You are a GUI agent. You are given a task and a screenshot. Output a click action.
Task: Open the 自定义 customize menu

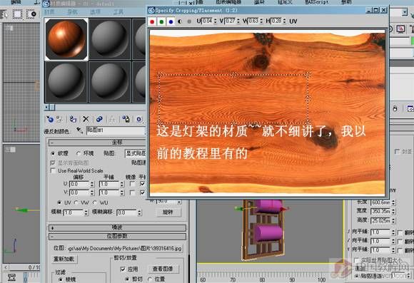[x=285, y=2]
